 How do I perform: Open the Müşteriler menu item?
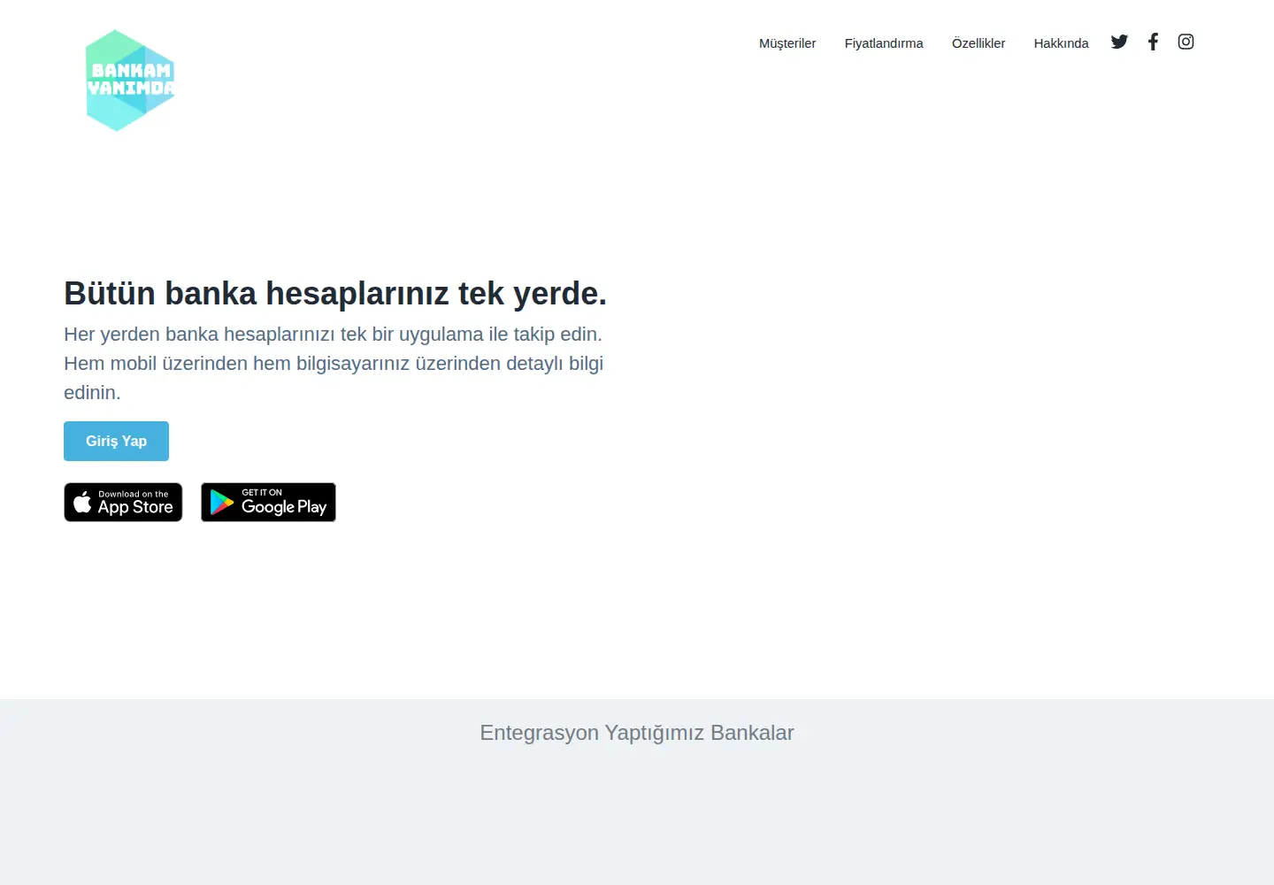tap(787, 43)
